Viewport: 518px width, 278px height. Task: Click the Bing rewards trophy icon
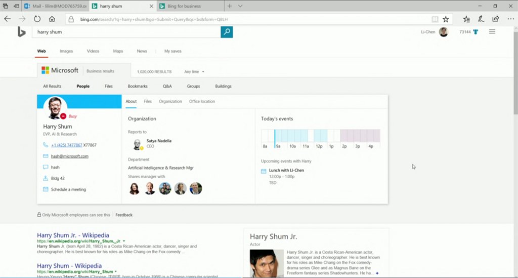tap(476, 32)
